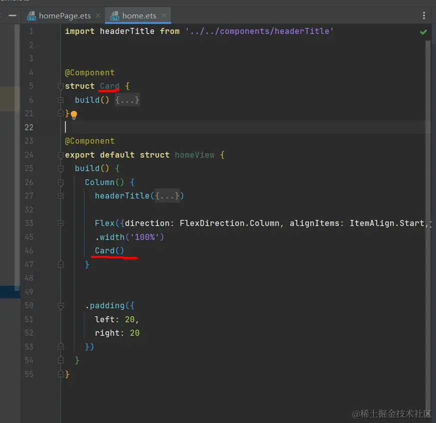Click the 'export default struct' keywords
The width and height of the screenshot is (436, 423).
[117, 155]
